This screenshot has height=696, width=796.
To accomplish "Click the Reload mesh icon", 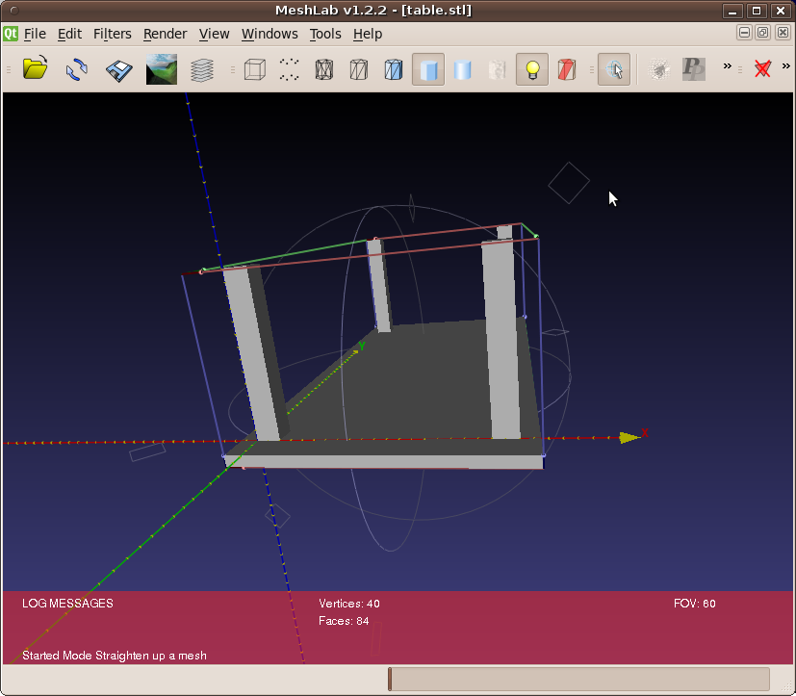I will (77, 69).
